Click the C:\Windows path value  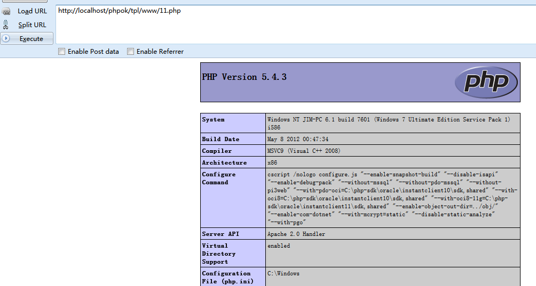283,273
